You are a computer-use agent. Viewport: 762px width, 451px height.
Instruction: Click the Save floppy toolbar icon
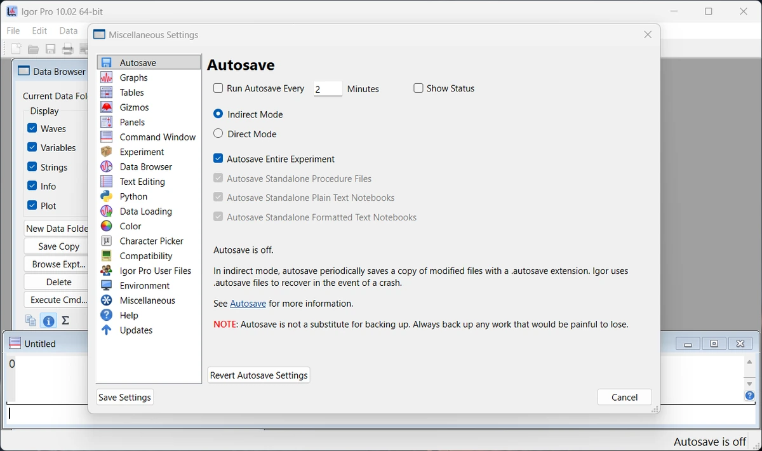[50, 49]
